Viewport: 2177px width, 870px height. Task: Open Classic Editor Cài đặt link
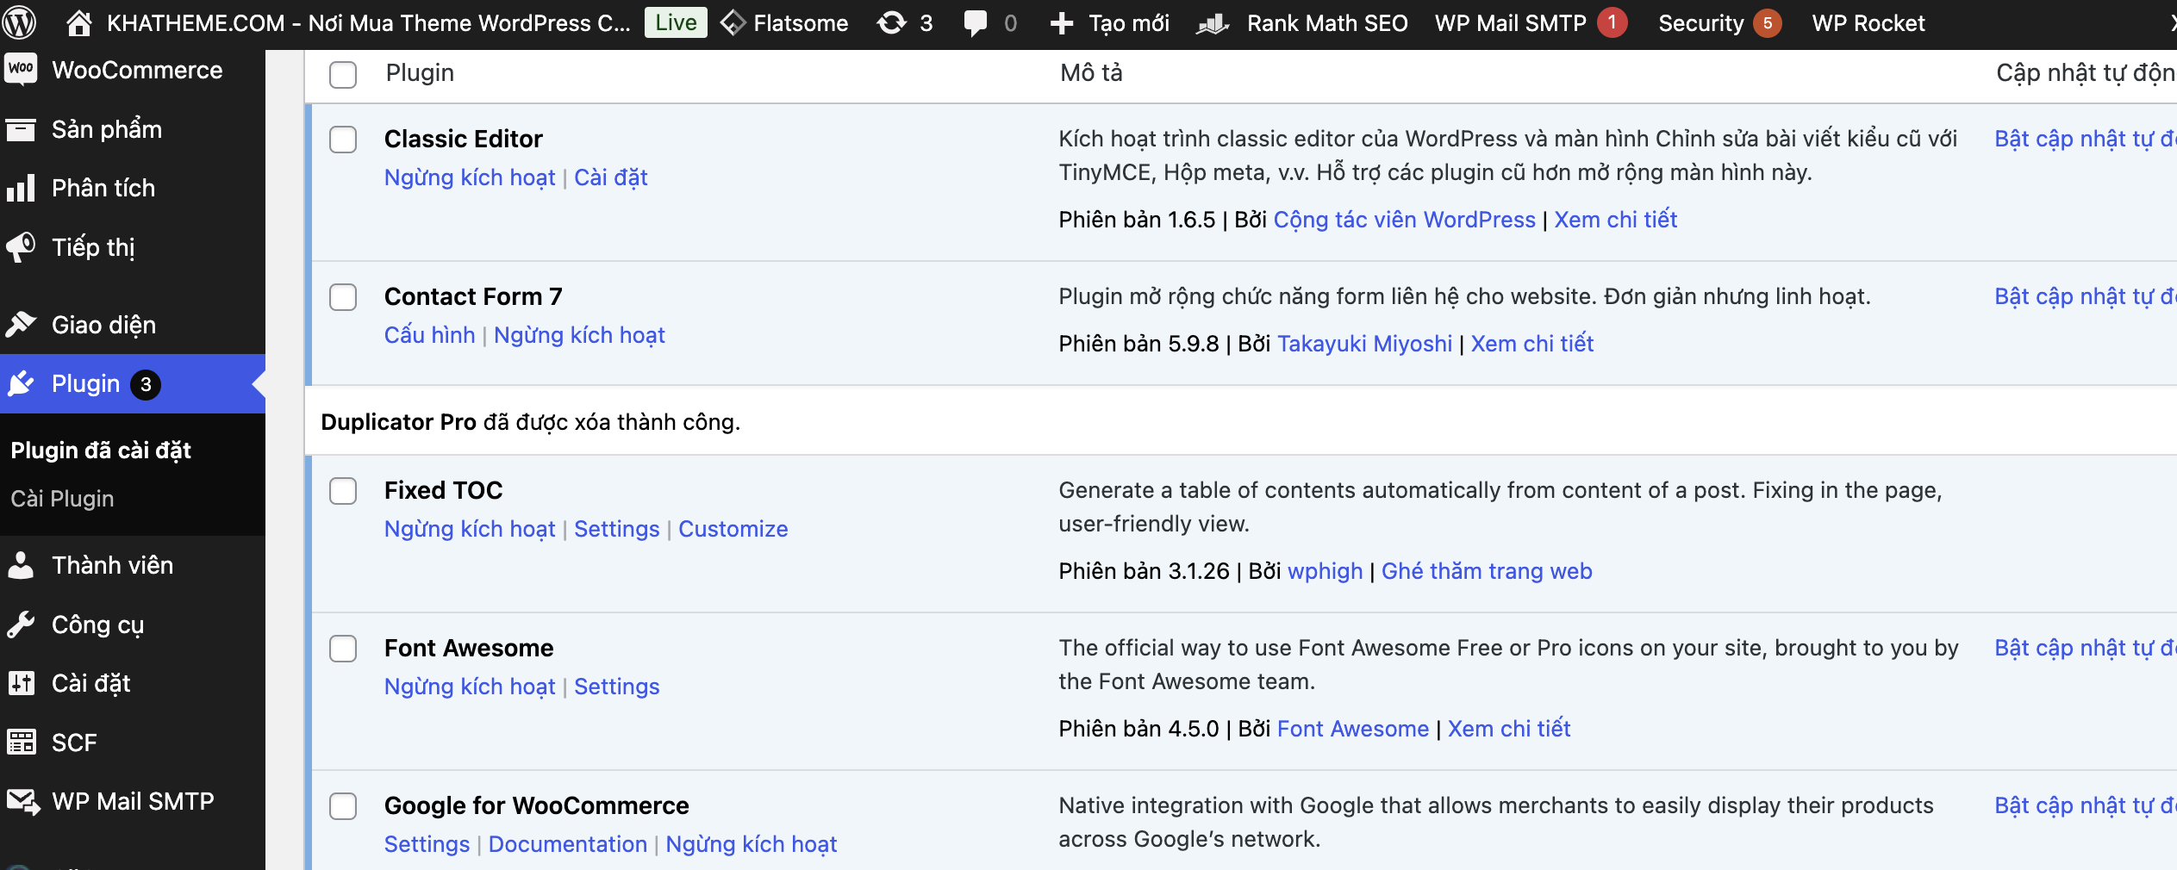[611, 177]
